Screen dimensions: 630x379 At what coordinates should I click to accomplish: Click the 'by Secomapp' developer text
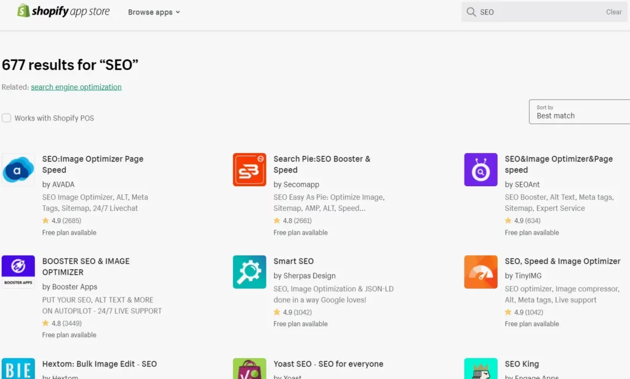296,184
